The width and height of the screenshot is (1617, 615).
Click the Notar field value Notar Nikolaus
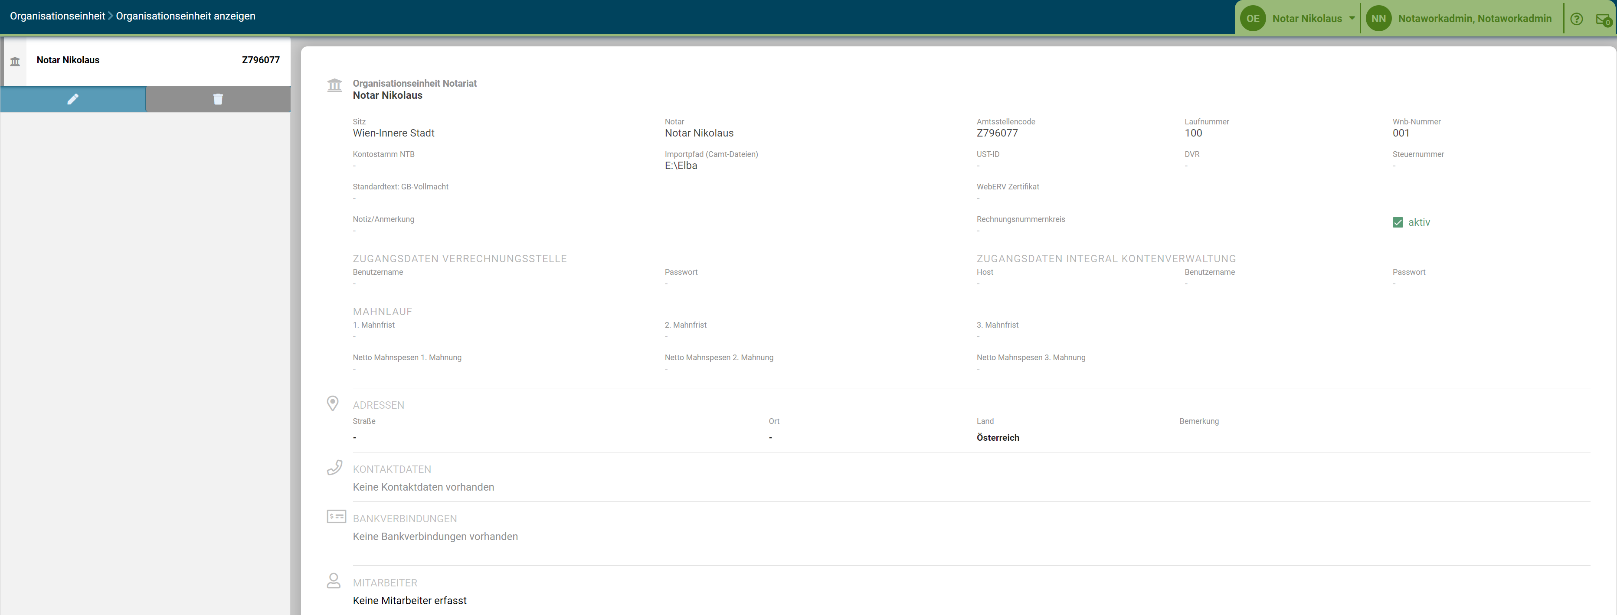click(699, 133)
